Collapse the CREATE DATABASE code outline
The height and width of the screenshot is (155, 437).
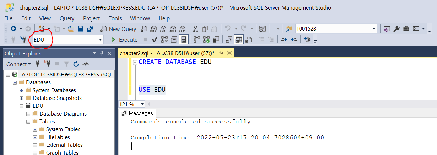(135, 62)
